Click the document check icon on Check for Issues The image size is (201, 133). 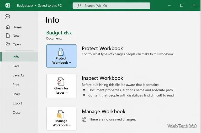click(60, 81)
